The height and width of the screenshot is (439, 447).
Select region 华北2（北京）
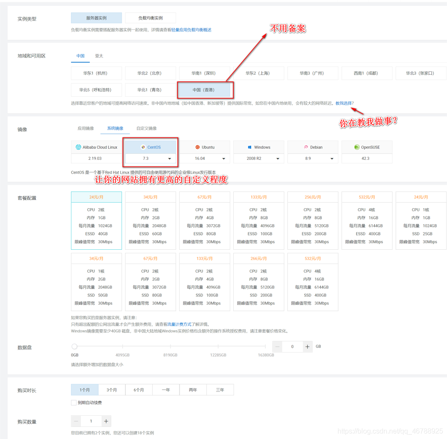tap(151, 73)
